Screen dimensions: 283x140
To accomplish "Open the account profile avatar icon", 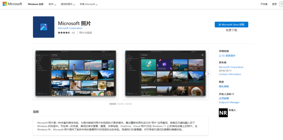I will pyautogui.click(x=281, y=4).
